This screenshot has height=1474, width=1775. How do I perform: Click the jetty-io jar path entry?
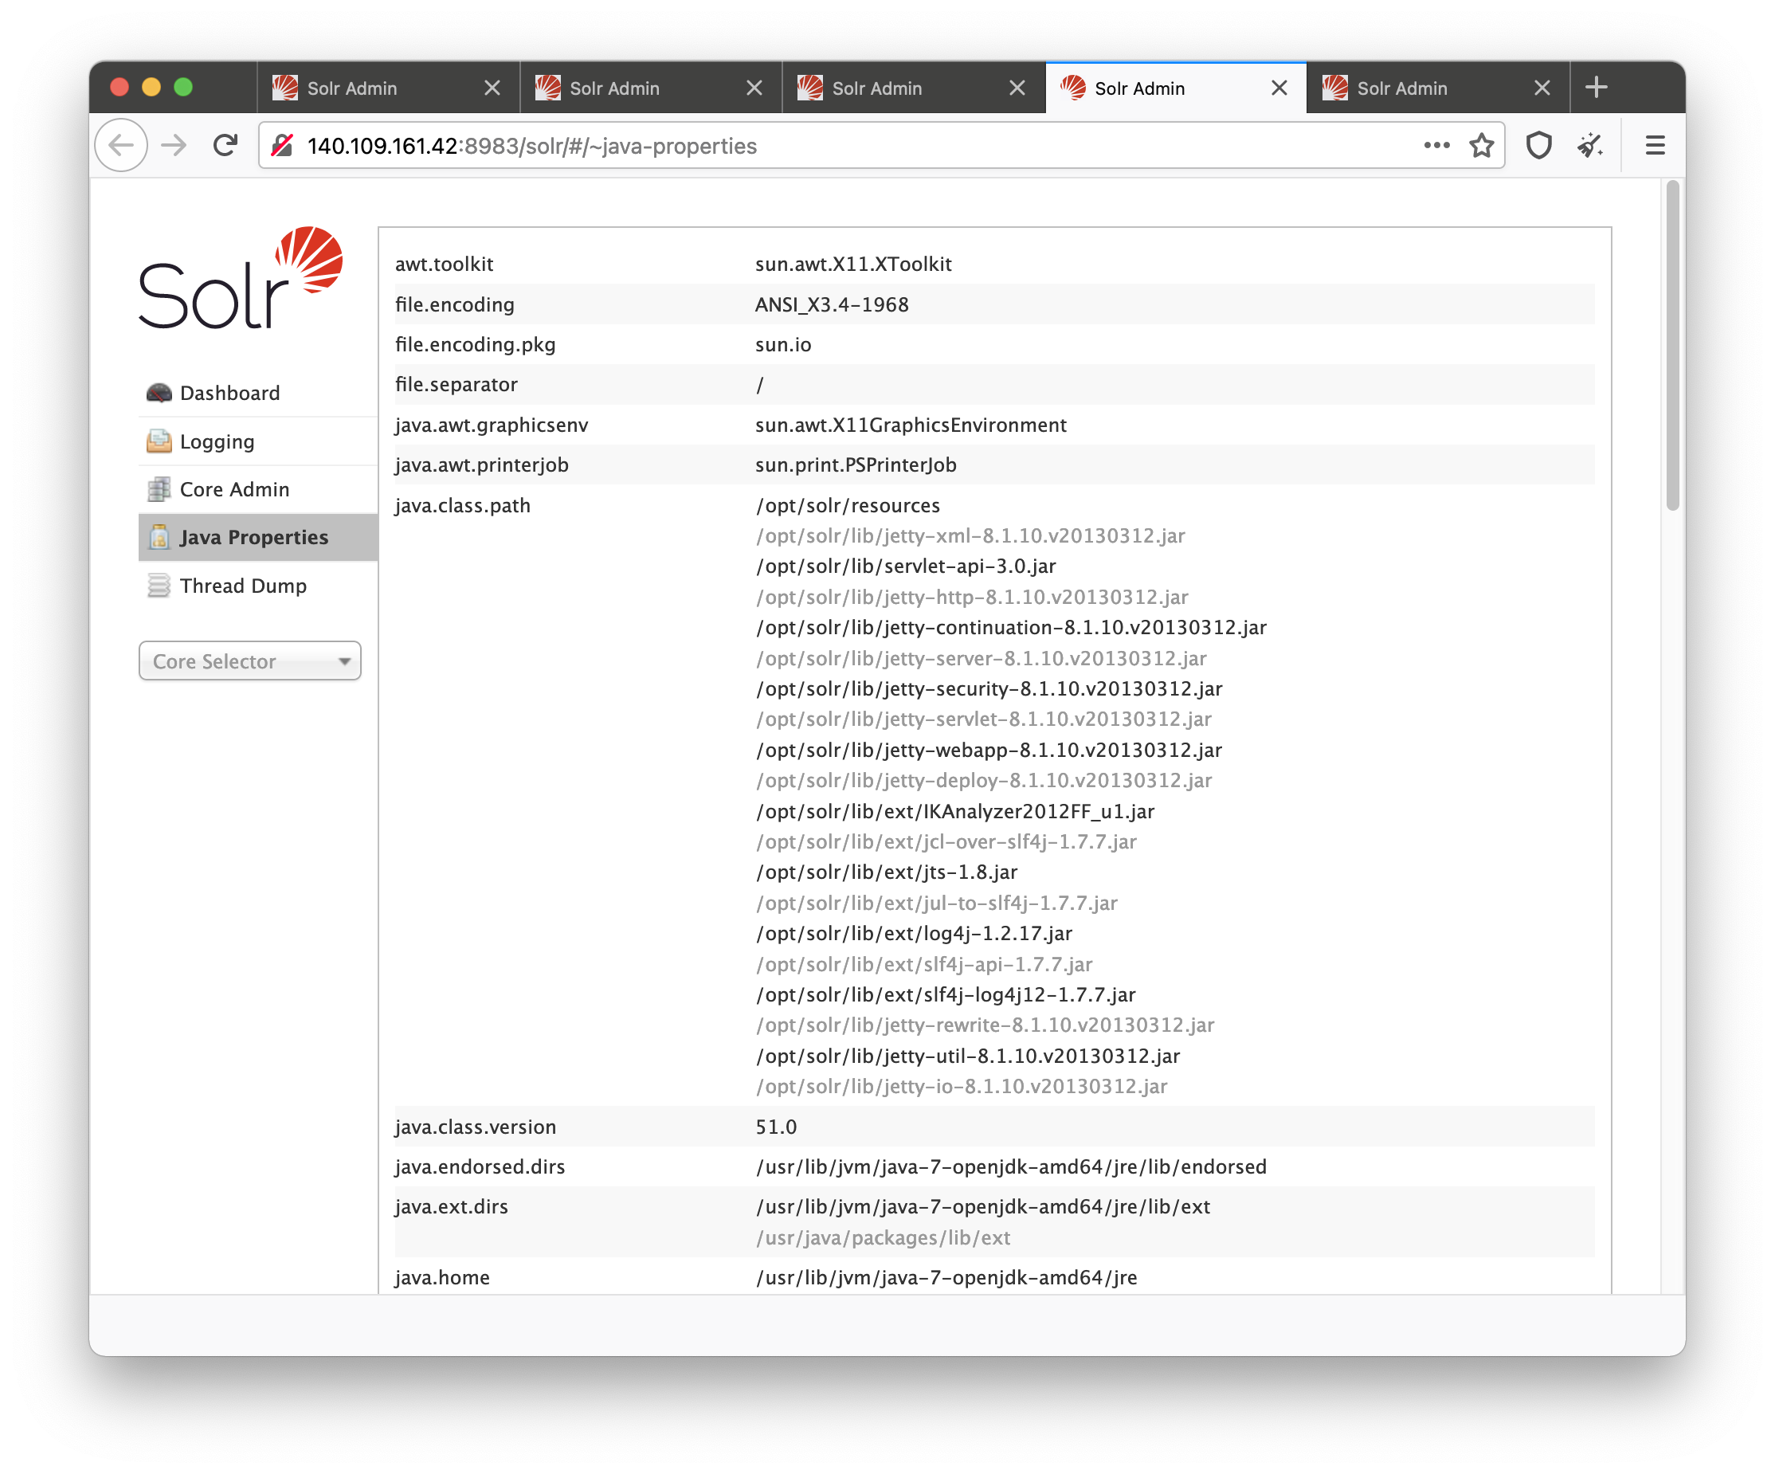(x=961, y=1086)
